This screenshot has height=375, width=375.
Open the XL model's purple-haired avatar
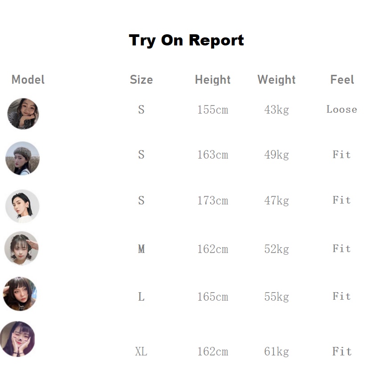click(x=18, y=339)
